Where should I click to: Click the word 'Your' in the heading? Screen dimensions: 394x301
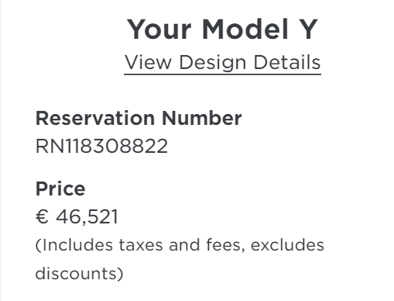pos(159,29)
